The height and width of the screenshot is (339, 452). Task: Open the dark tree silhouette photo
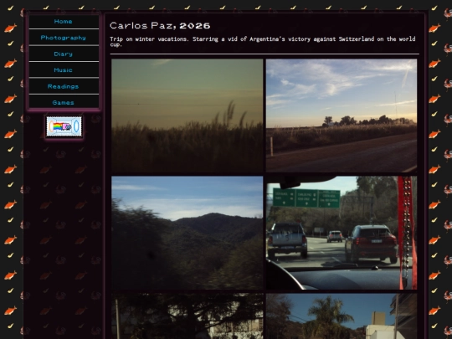point(187,316)
